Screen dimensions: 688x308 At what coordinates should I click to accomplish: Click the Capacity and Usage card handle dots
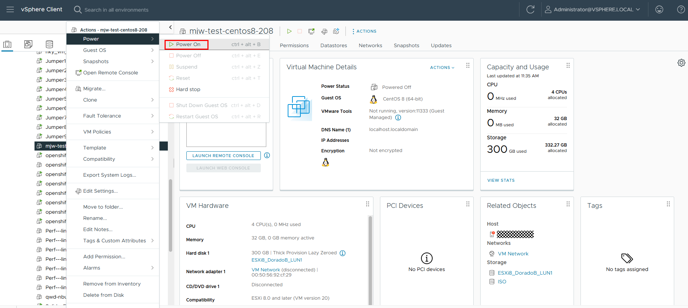pyautogui.click(x=568, y=65)
